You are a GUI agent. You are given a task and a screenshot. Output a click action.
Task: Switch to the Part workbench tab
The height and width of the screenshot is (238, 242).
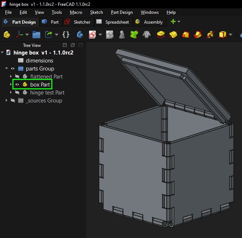click(x=51, y=22)
